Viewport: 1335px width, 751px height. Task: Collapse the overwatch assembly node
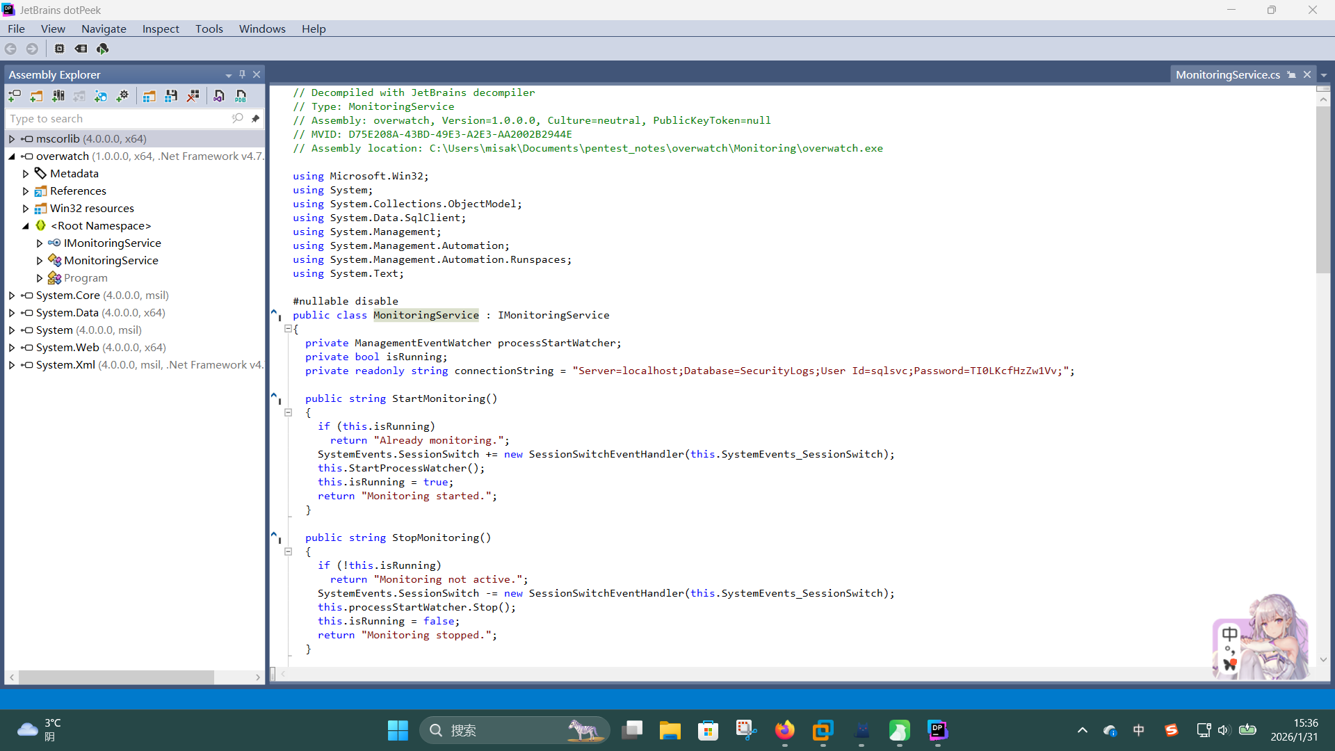coord(12,156)
